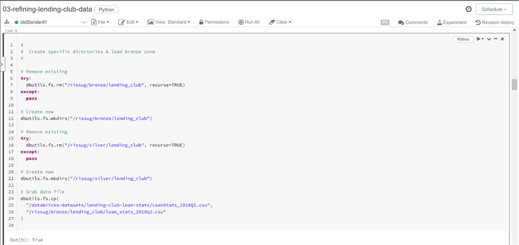Open the Edit menu
The image size is (519, 245).
[x=128, y=22]
